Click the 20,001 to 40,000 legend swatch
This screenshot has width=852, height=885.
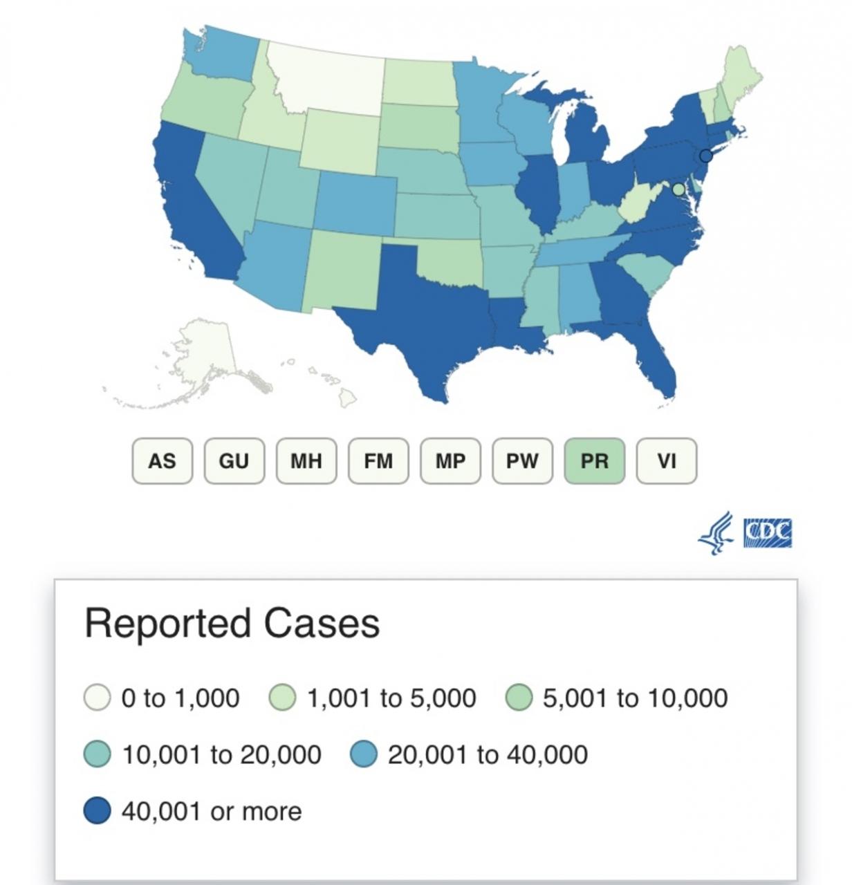pos(364,754)
